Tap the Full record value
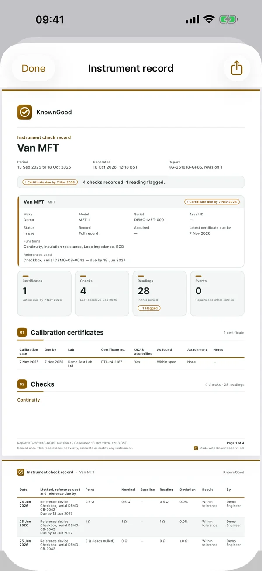Viewport: 262px width, 571px height. pos(89,233)
